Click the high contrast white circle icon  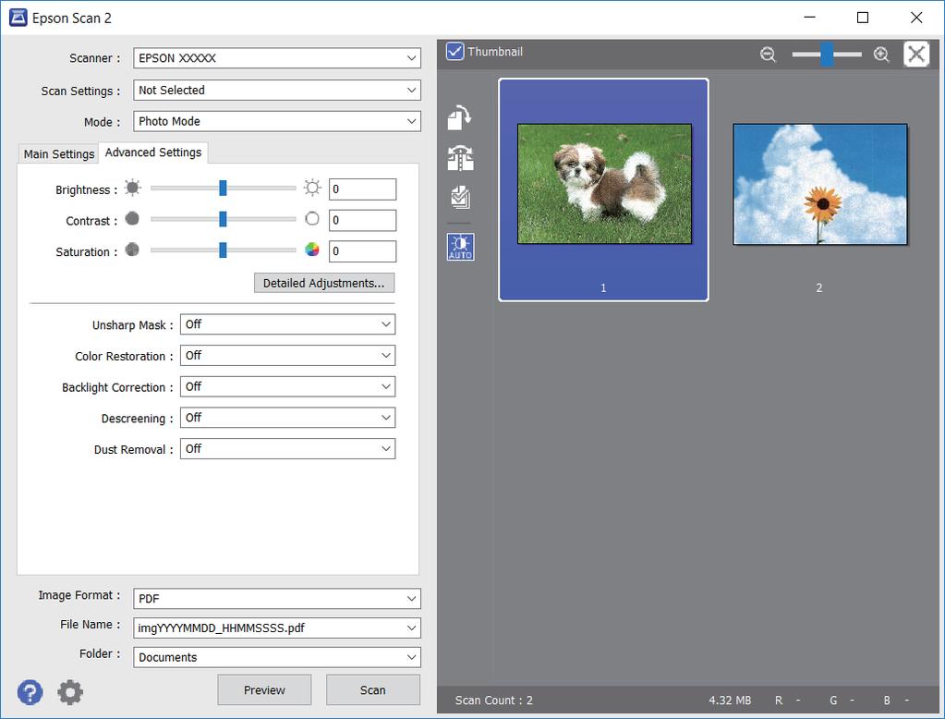click(x=312, y=219)
